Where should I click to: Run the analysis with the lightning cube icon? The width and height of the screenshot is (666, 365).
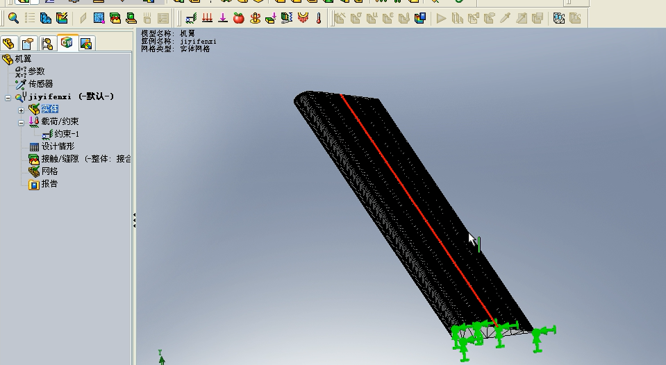(62, 18)
